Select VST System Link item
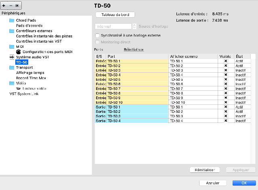 [24, 94]
